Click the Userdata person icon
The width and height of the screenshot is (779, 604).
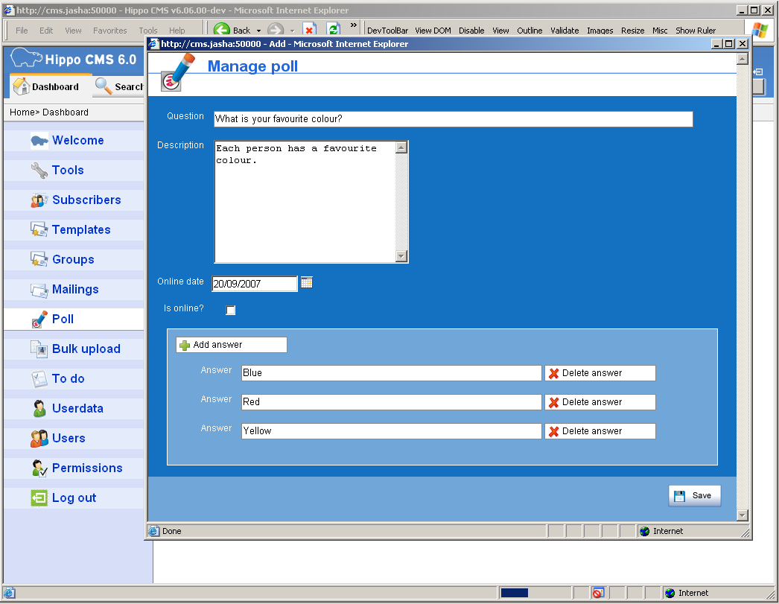coord(39,408)
